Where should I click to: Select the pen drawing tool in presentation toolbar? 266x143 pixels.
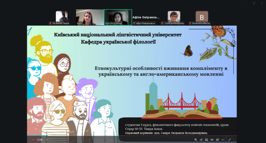(x=201, y=140)
